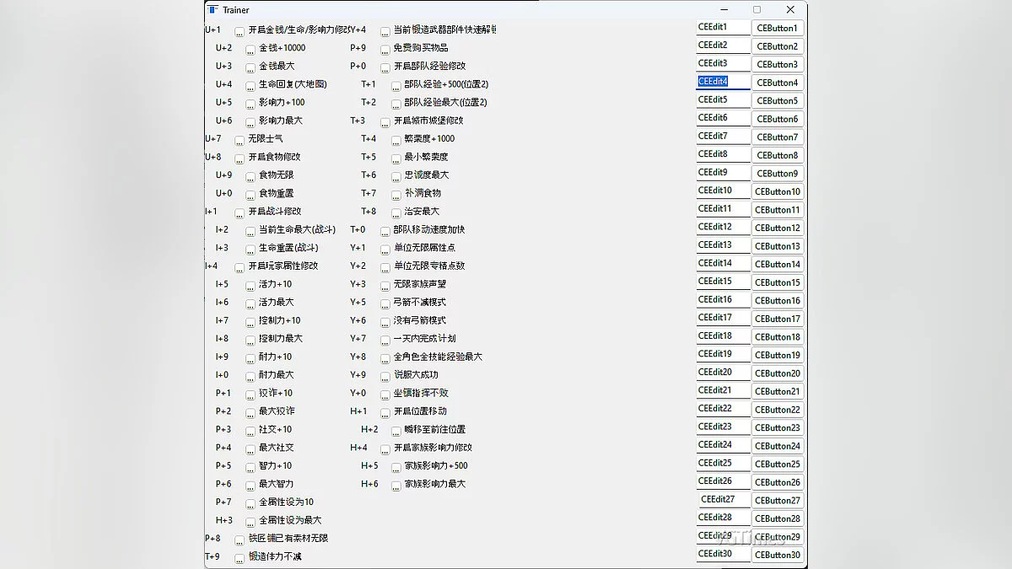The image size is (1012, 569).
Task: Toggle 锻造体力不减 checkbox
Action: [x=240, y=558]
